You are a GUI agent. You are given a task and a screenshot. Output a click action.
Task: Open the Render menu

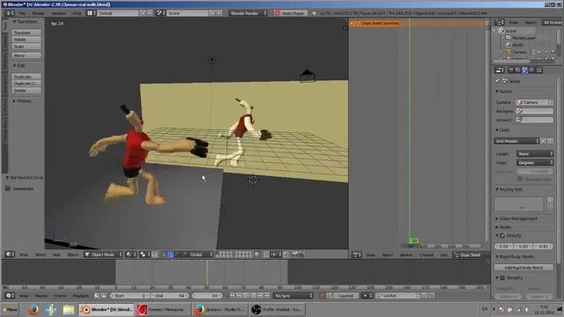(39, 13)
